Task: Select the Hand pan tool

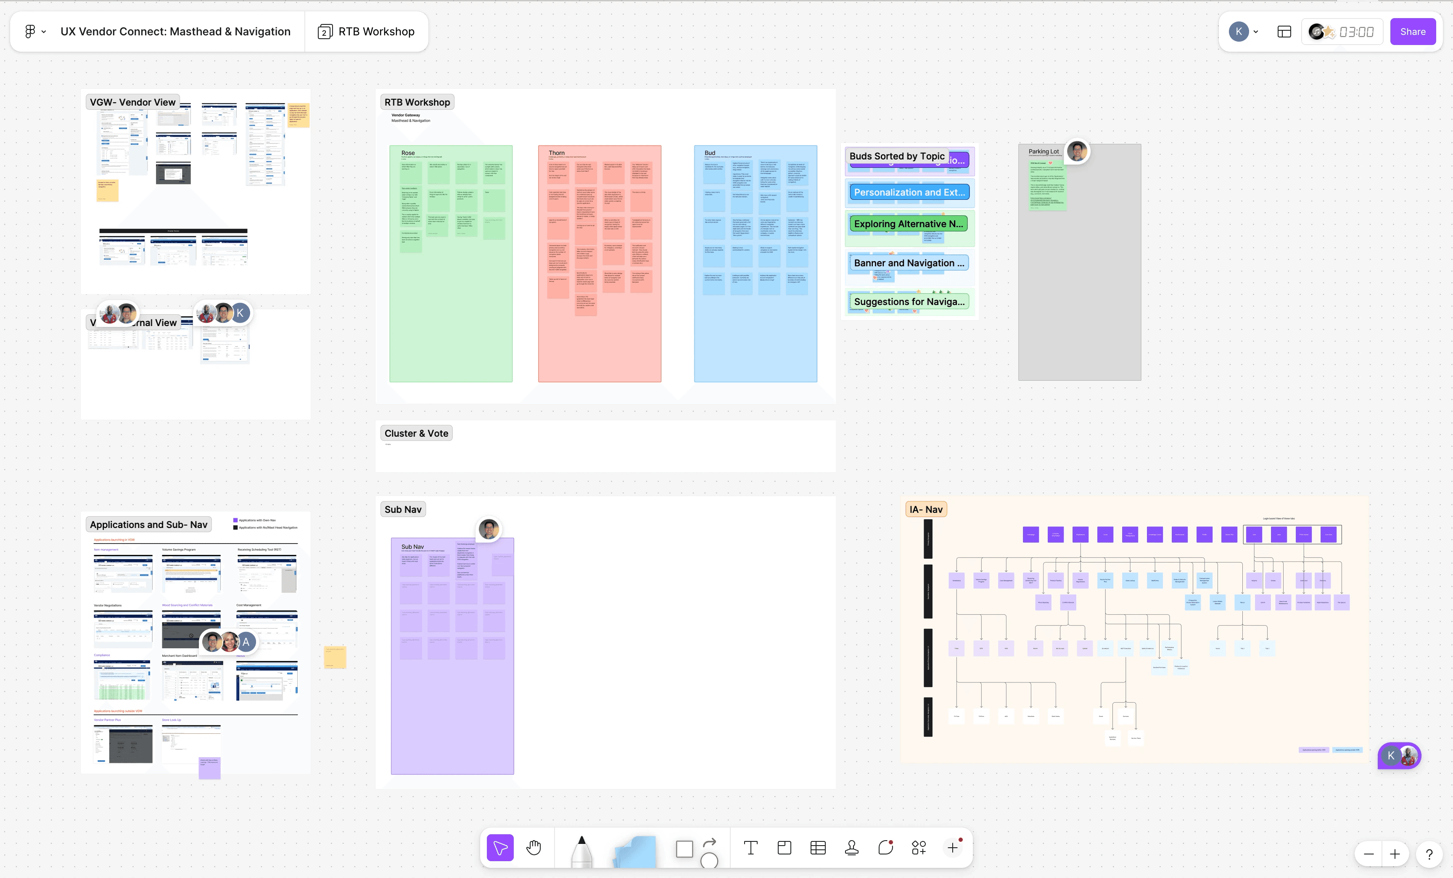Action: coord(534,848)
